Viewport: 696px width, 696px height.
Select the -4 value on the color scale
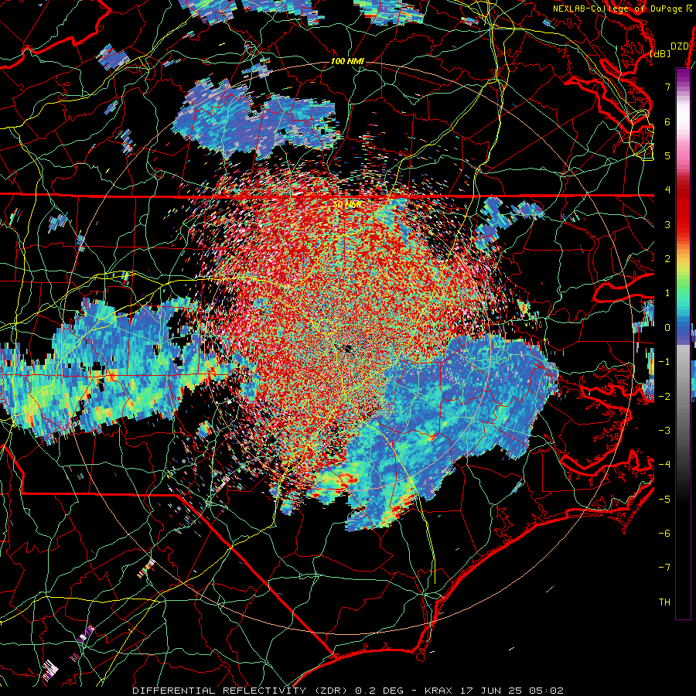click(x=664, y=465)
